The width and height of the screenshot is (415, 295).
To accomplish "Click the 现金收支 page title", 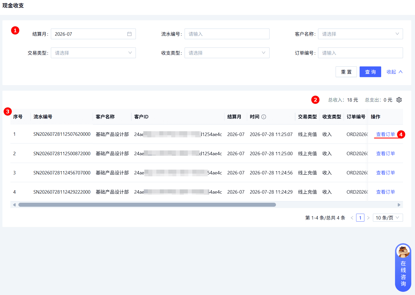I will [13, 6].
